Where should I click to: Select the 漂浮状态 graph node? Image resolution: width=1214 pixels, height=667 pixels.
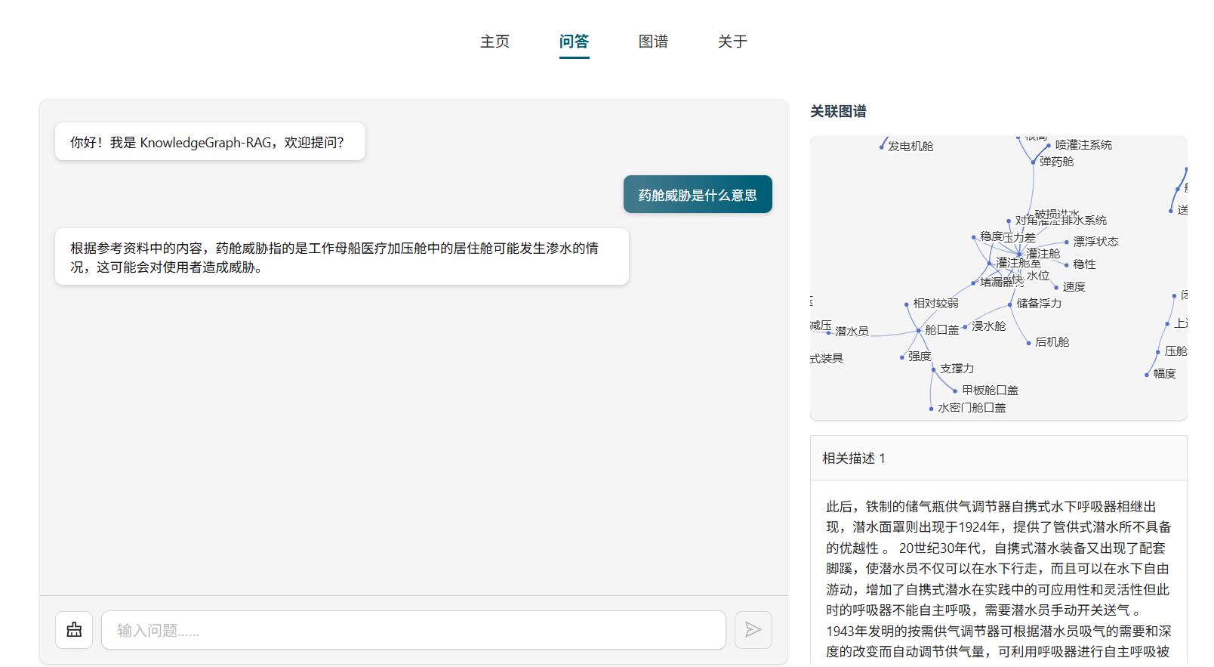(1067, 242)
